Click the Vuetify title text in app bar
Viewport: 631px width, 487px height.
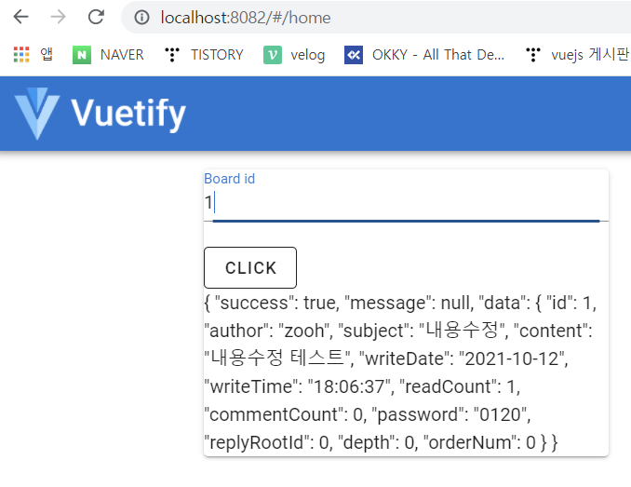[x=128, y=114]
